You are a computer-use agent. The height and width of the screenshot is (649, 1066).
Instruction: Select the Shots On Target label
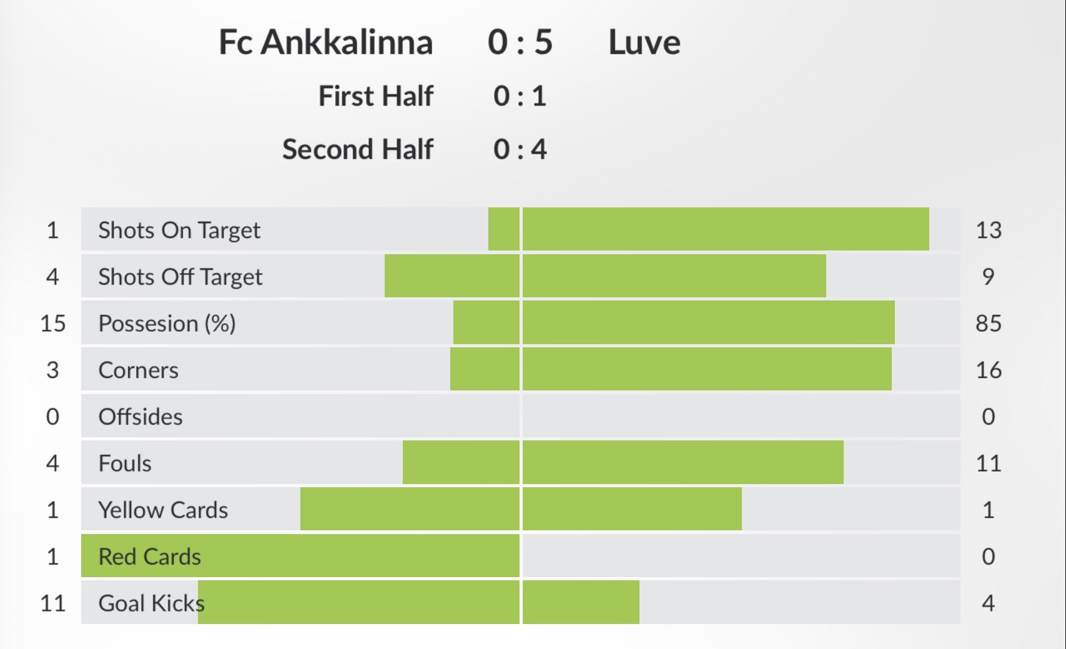pyautogui.click(x=179, y=230)
